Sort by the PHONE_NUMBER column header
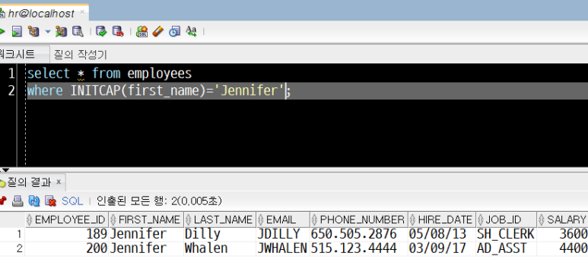 click(x=359, y=220)
